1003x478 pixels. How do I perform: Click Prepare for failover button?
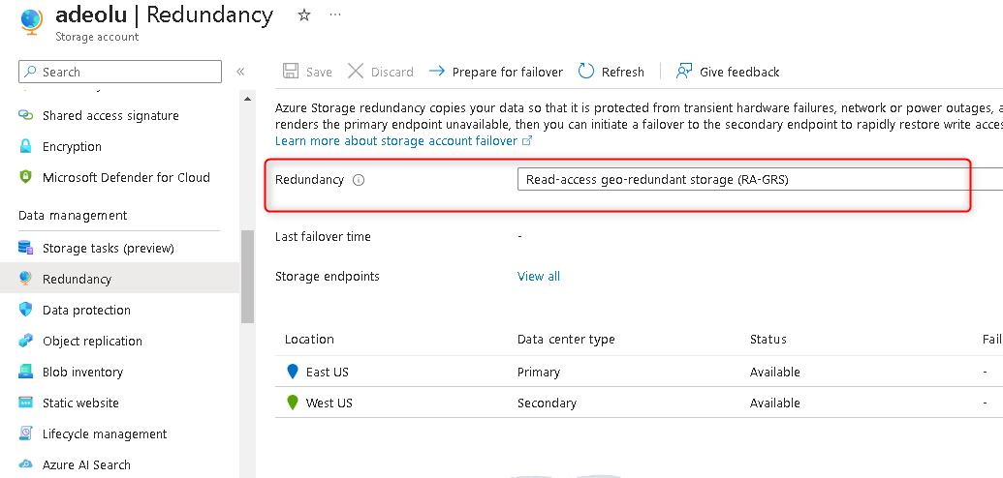495,72
